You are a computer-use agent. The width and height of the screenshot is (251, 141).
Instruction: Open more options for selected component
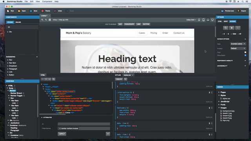tap(238, 28)
